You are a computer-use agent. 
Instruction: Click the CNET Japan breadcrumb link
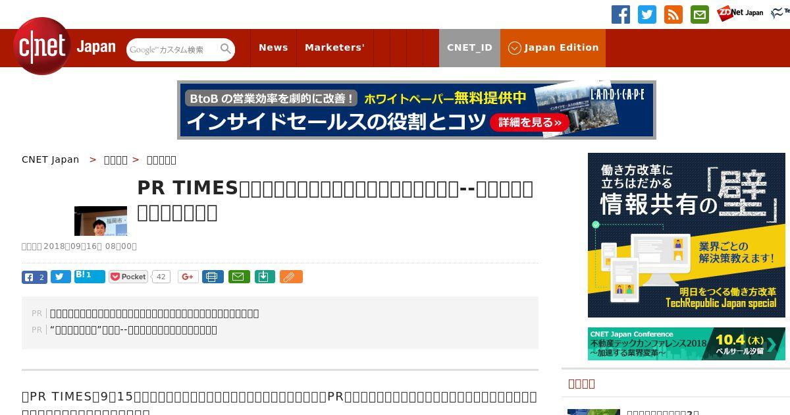tap(50, 159)
